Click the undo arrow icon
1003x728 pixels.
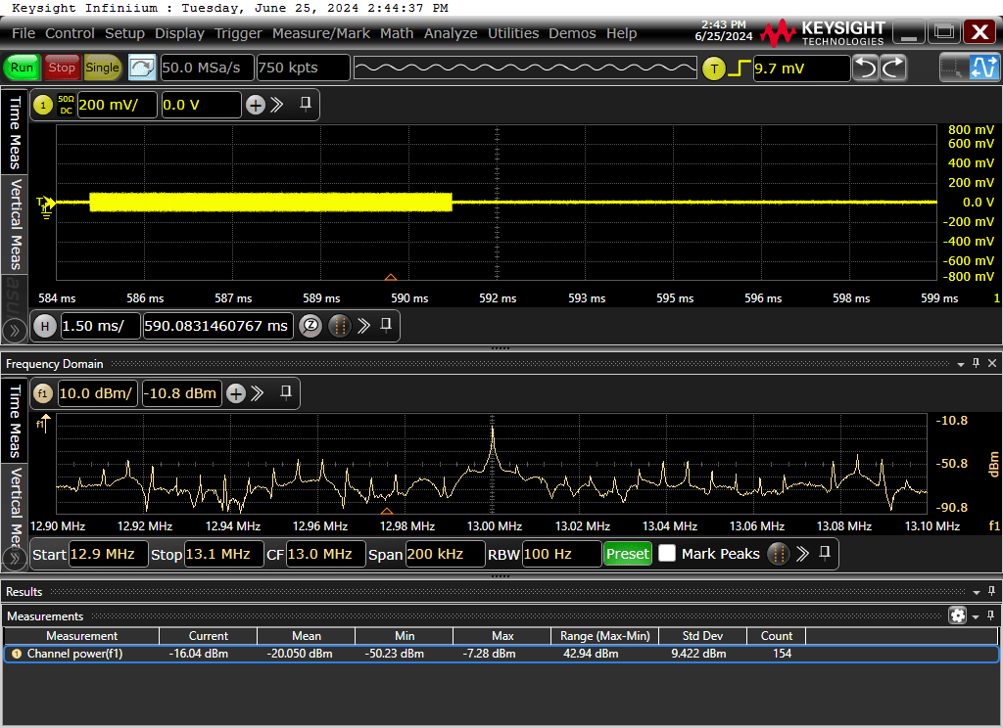click(865, 68)
